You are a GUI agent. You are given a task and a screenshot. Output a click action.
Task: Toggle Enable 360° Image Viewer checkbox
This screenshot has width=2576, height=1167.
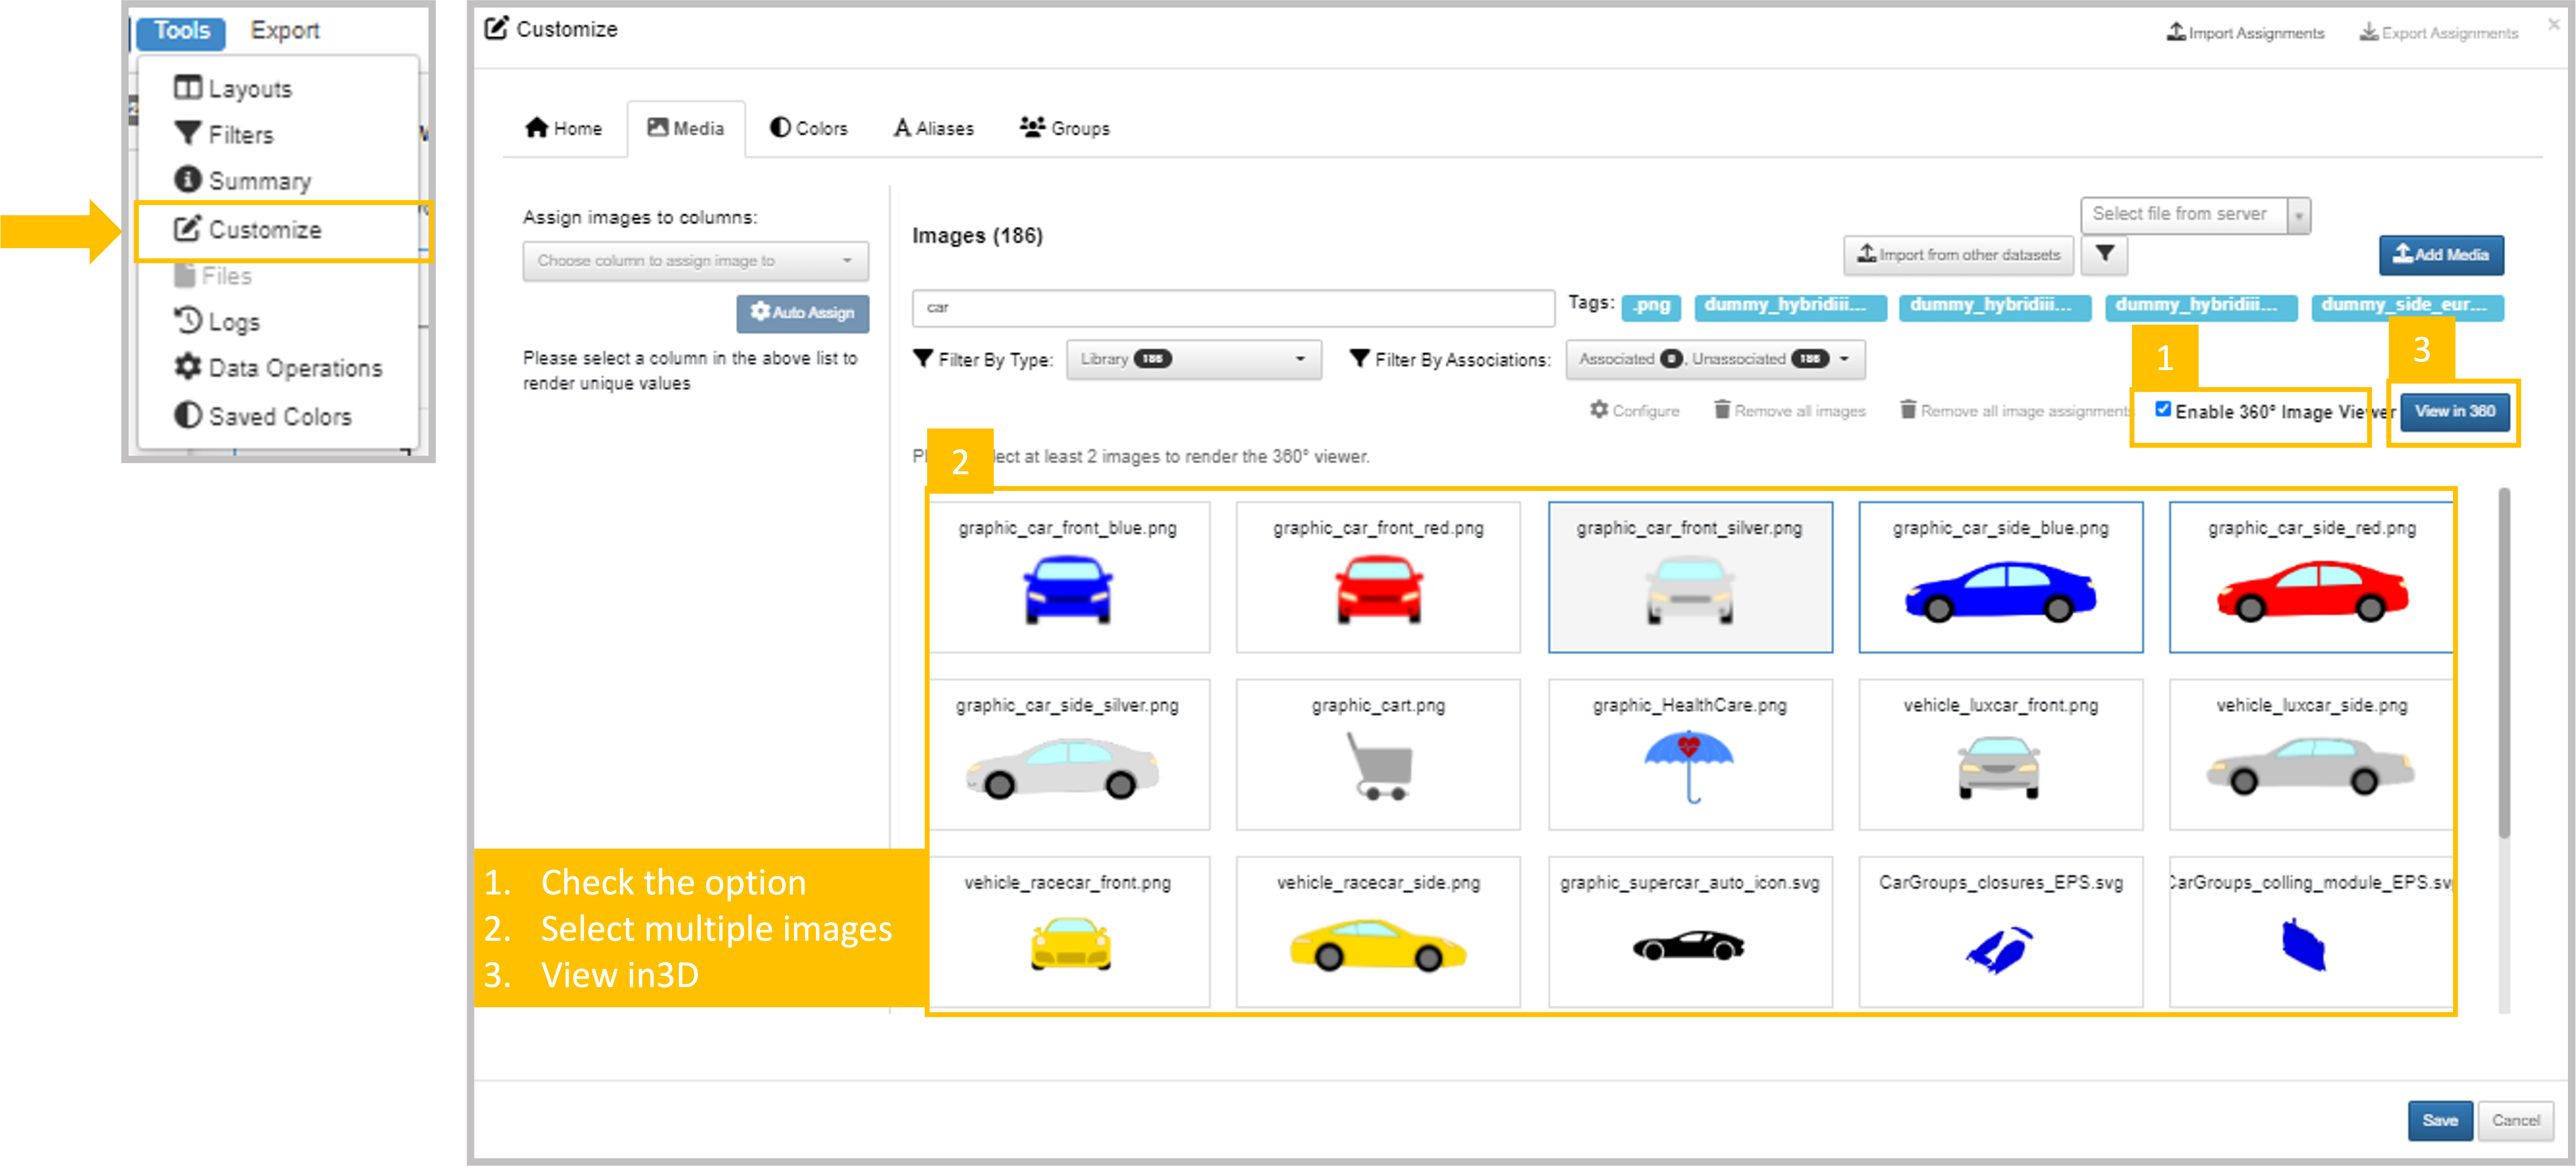click(x=2163, y=409)
